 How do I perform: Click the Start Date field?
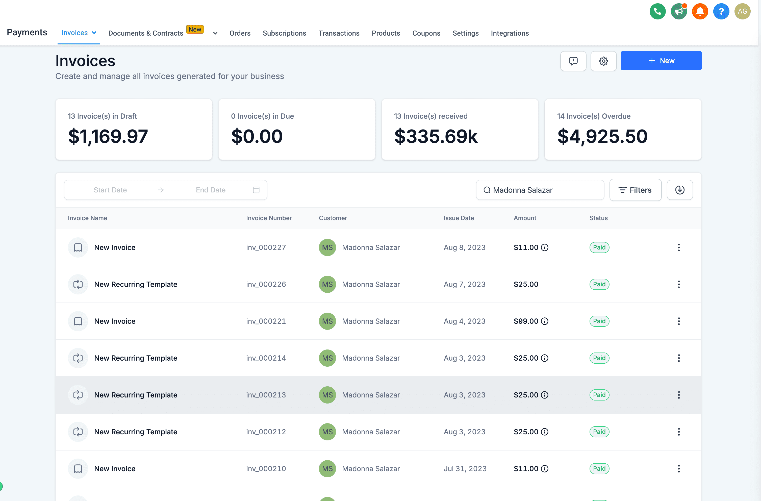110,190
